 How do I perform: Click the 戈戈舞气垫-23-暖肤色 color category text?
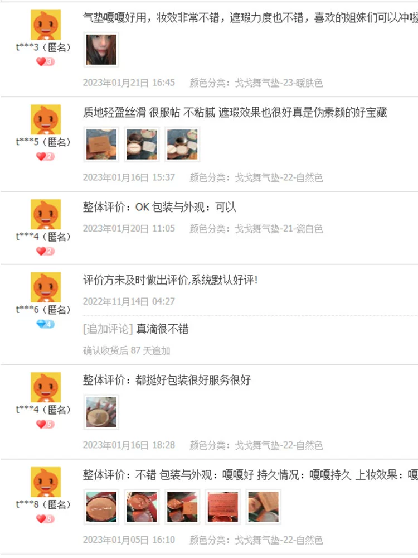point(279,83)
